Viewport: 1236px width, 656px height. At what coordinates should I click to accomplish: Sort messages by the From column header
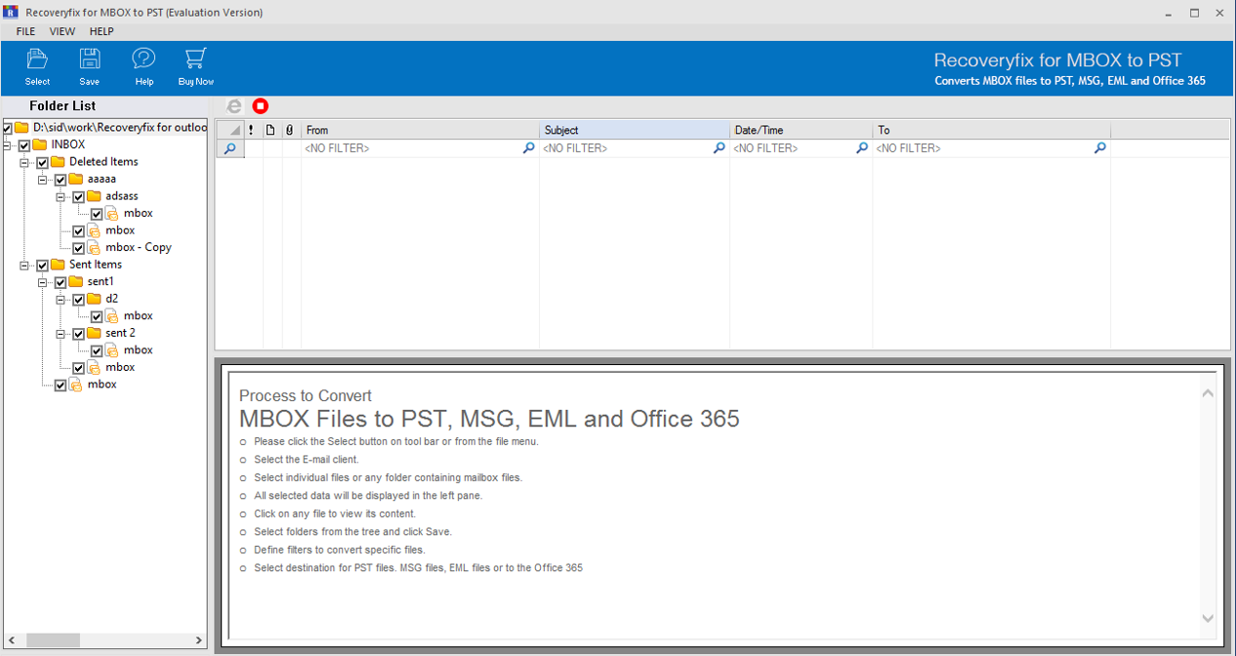[420, 130]
